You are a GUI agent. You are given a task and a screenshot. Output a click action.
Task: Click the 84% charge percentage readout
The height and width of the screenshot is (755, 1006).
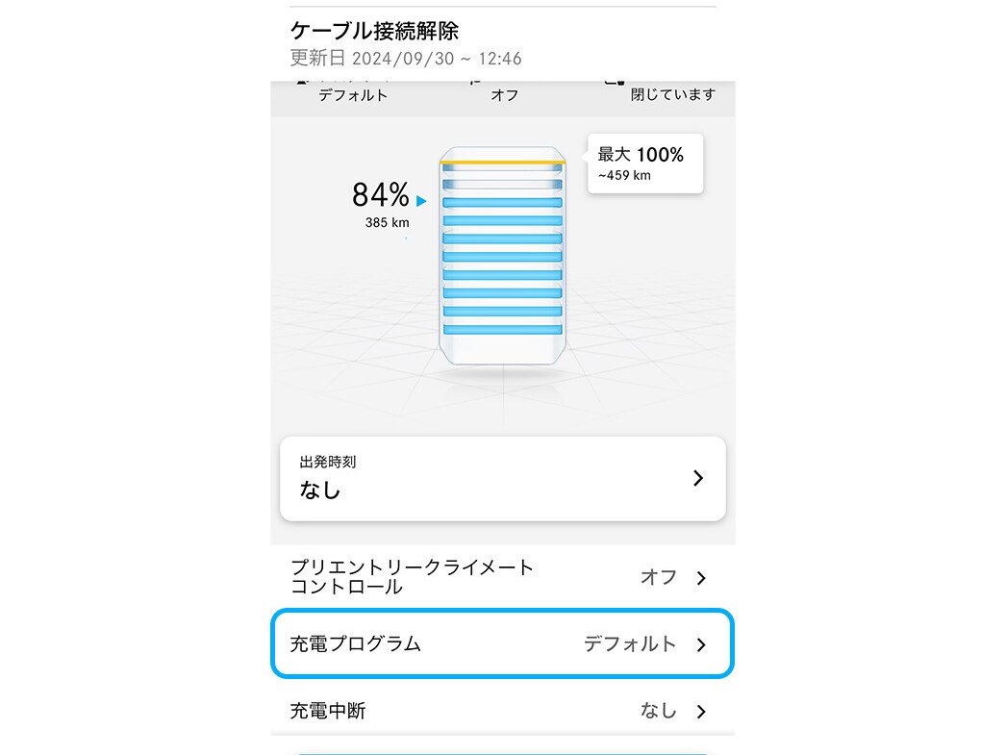tap(381, 195)
